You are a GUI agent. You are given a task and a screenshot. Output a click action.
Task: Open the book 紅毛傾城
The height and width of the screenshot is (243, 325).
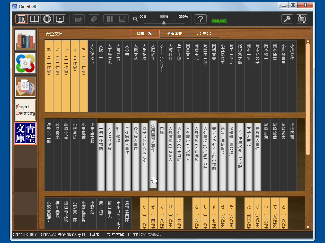(x=119, y=157)
